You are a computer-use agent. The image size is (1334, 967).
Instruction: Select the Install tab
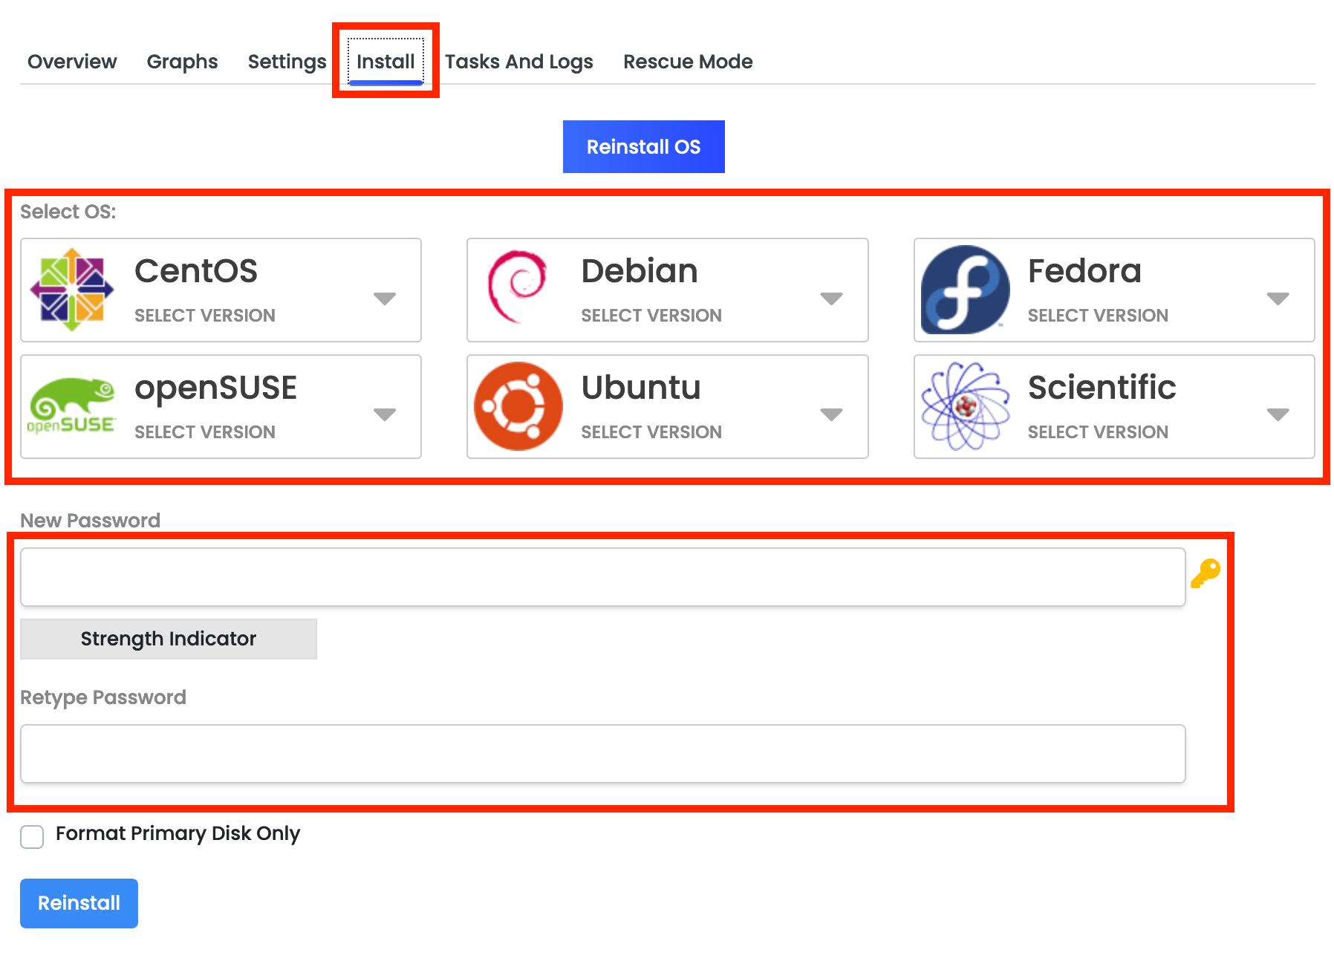pyautogui.click(x=385, y=62)
